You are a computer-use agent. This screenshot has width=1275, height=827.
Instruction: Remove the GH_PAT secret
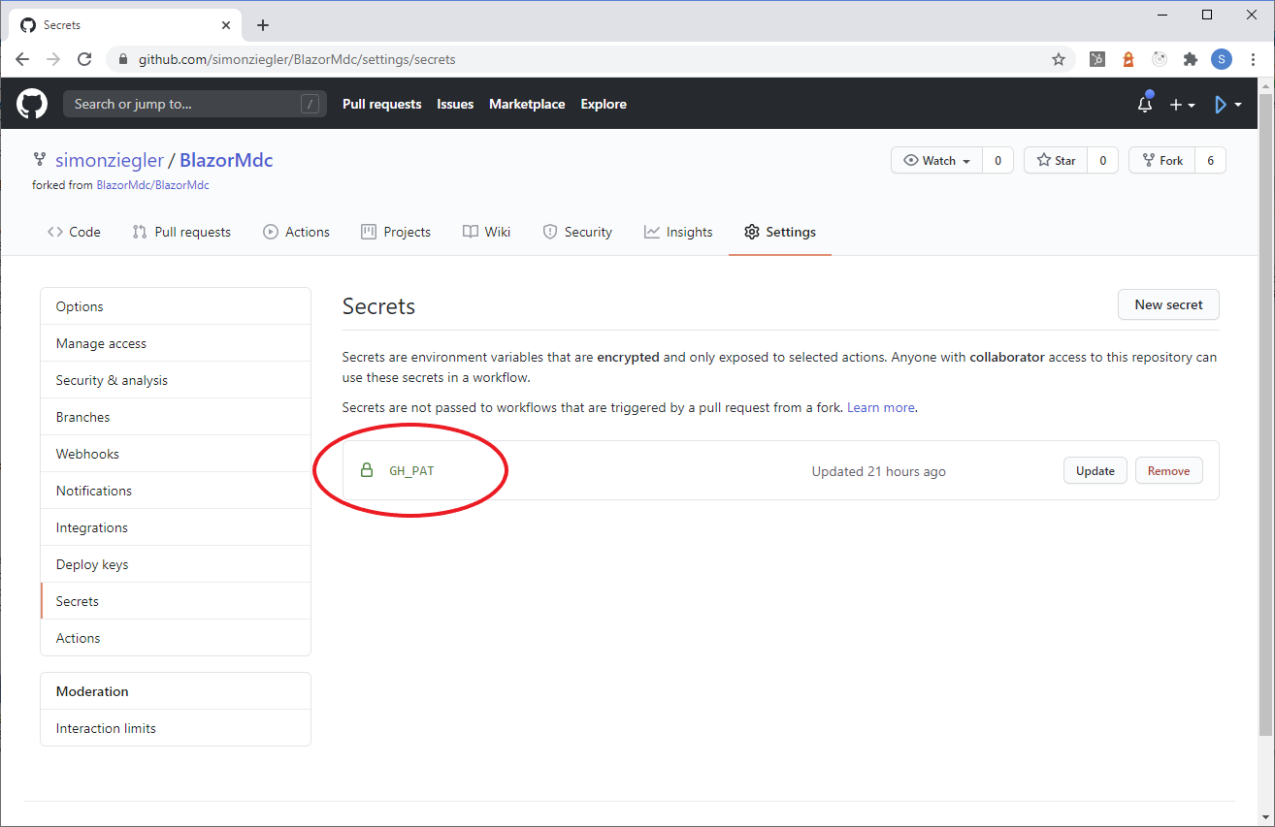(x=1168, y=471)
